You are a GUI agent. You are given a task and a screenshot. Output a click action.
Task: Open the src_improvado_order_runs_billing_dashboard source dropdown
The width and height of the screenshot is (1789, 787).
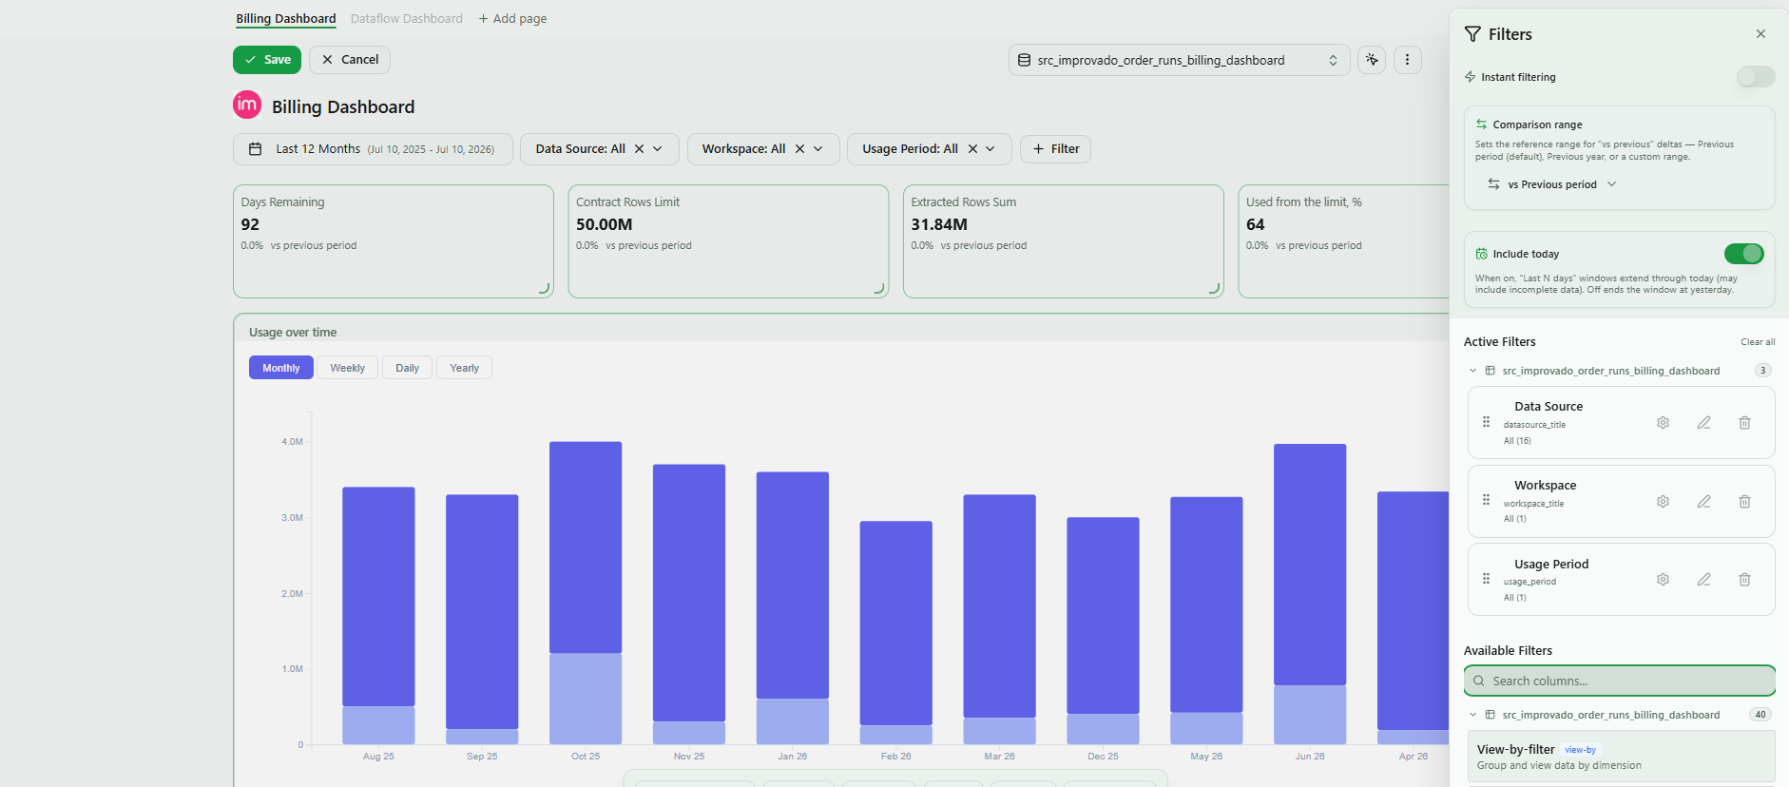tap(1179, 60)
